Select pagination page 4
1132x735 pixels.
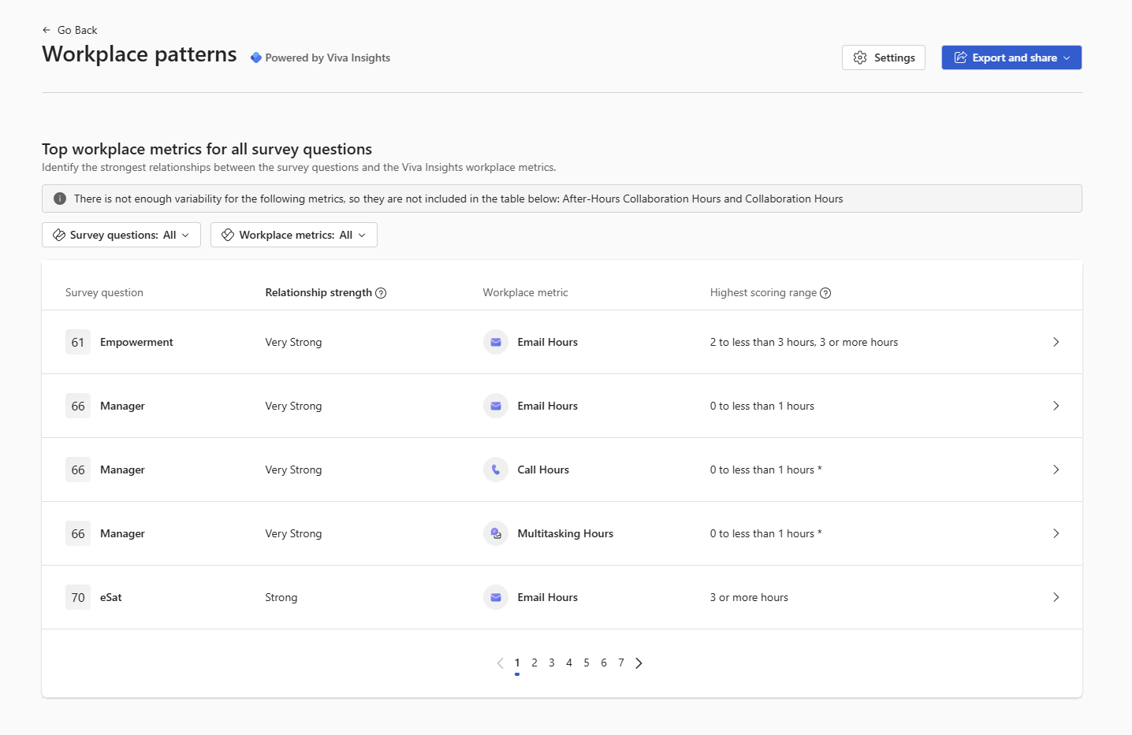[568, 663]
